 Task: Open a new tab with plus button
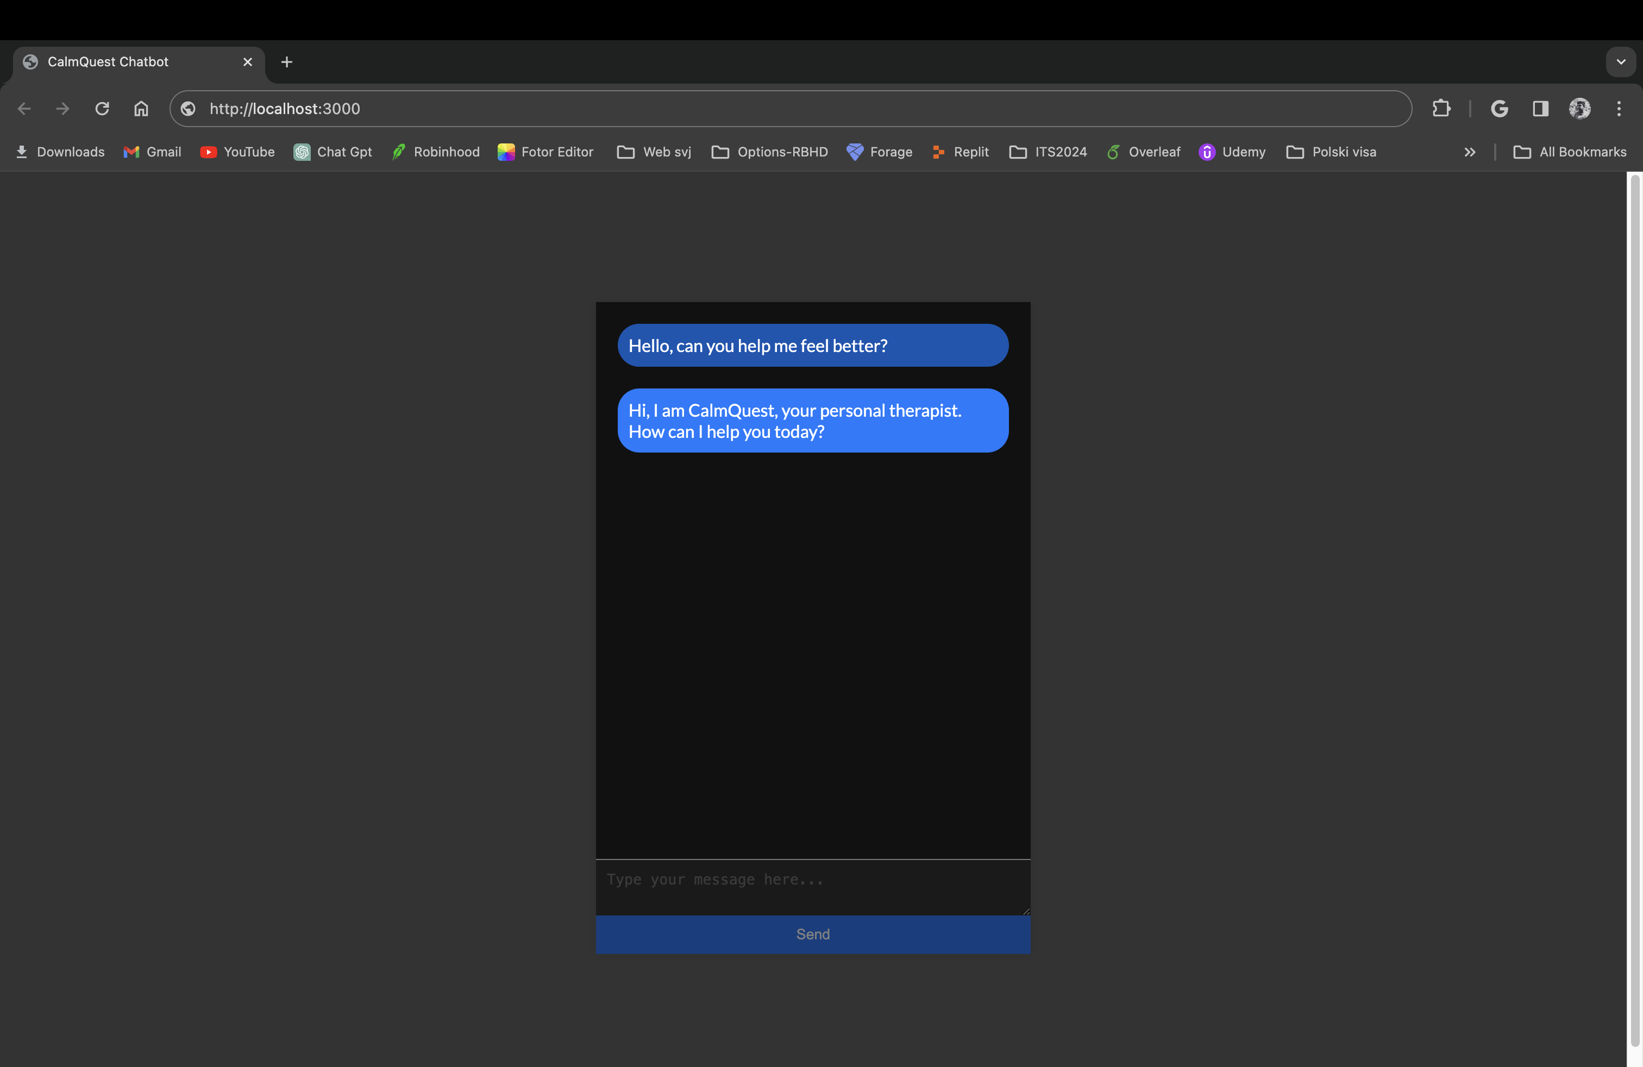[x=286, y=62]
